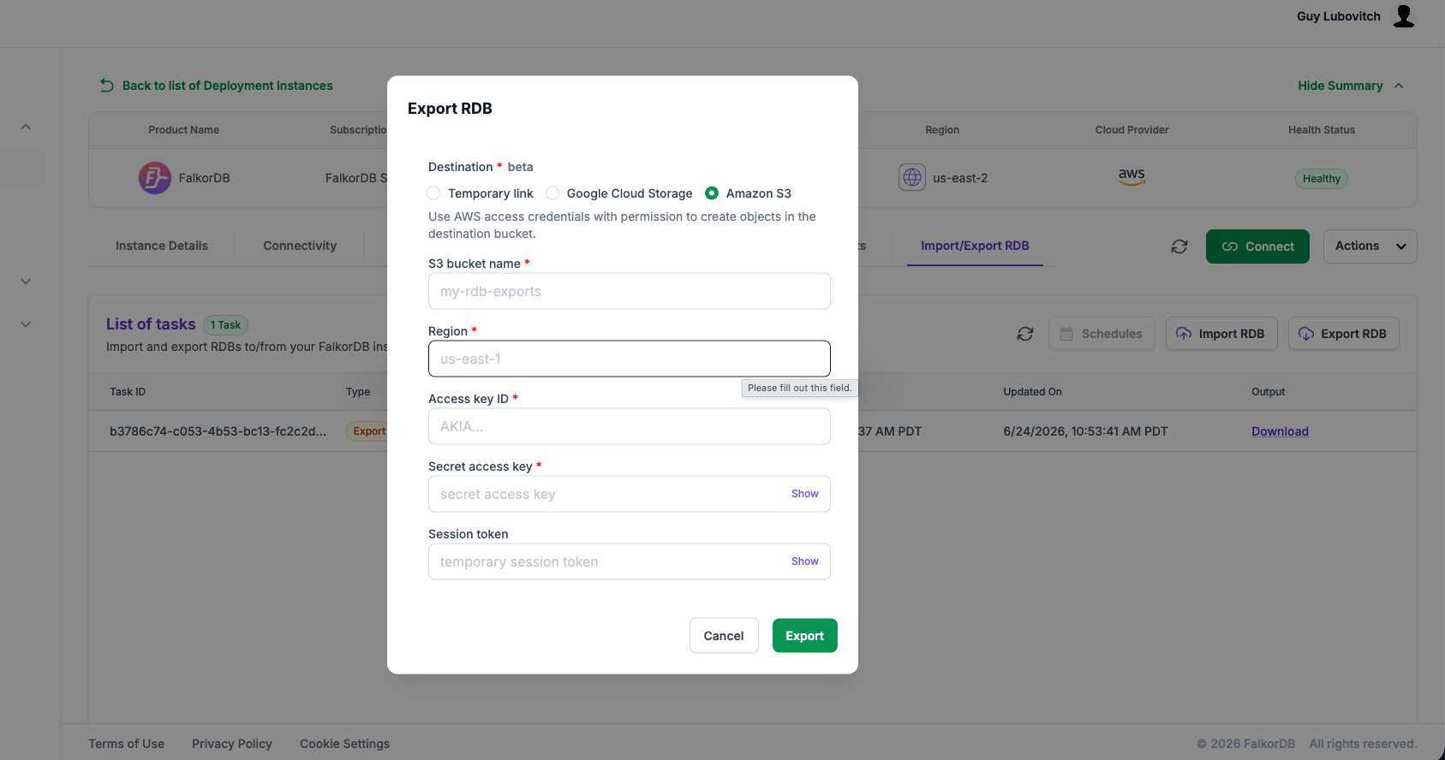Focus the Session token field
Screen dimensions: 1445x760
(630, 561)
